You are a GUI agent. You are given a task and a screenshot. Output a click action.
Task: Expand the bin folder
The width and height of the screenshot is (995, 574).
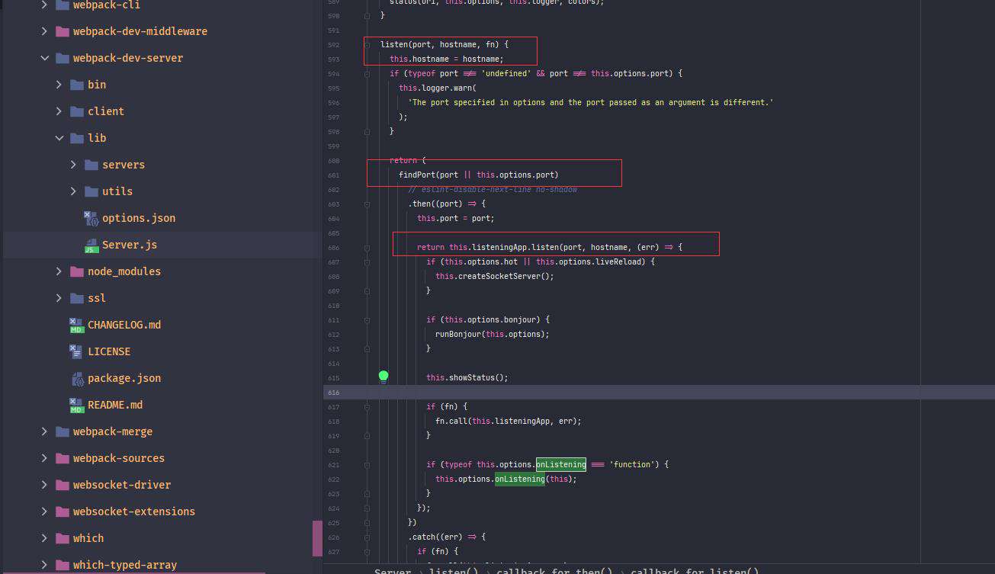click(x=59, y=85)
